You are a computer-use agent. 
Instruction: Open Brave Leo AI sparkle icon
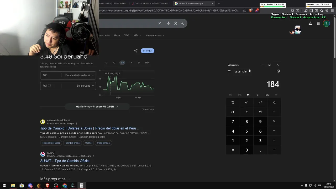click(x=322, y=10)
